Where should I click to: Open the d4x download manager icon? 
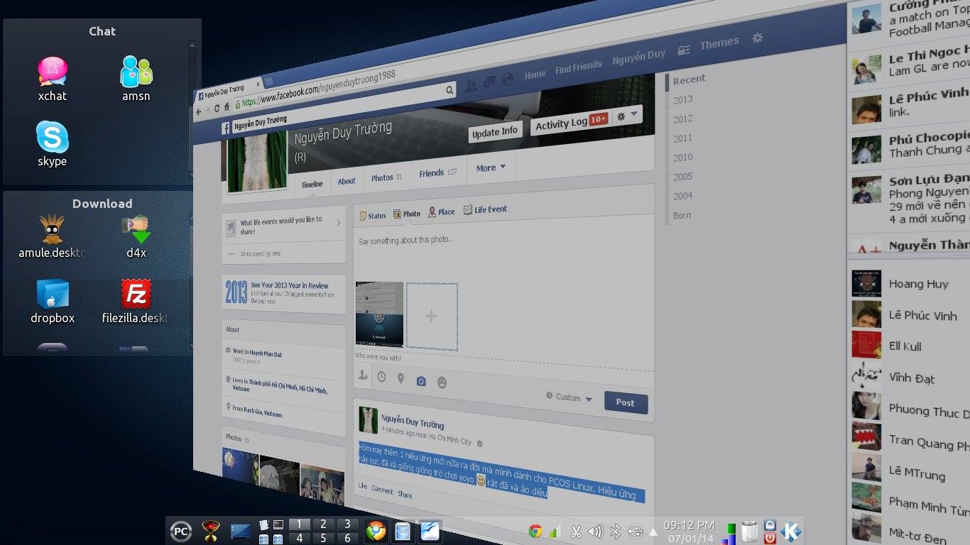click(136, 229)
